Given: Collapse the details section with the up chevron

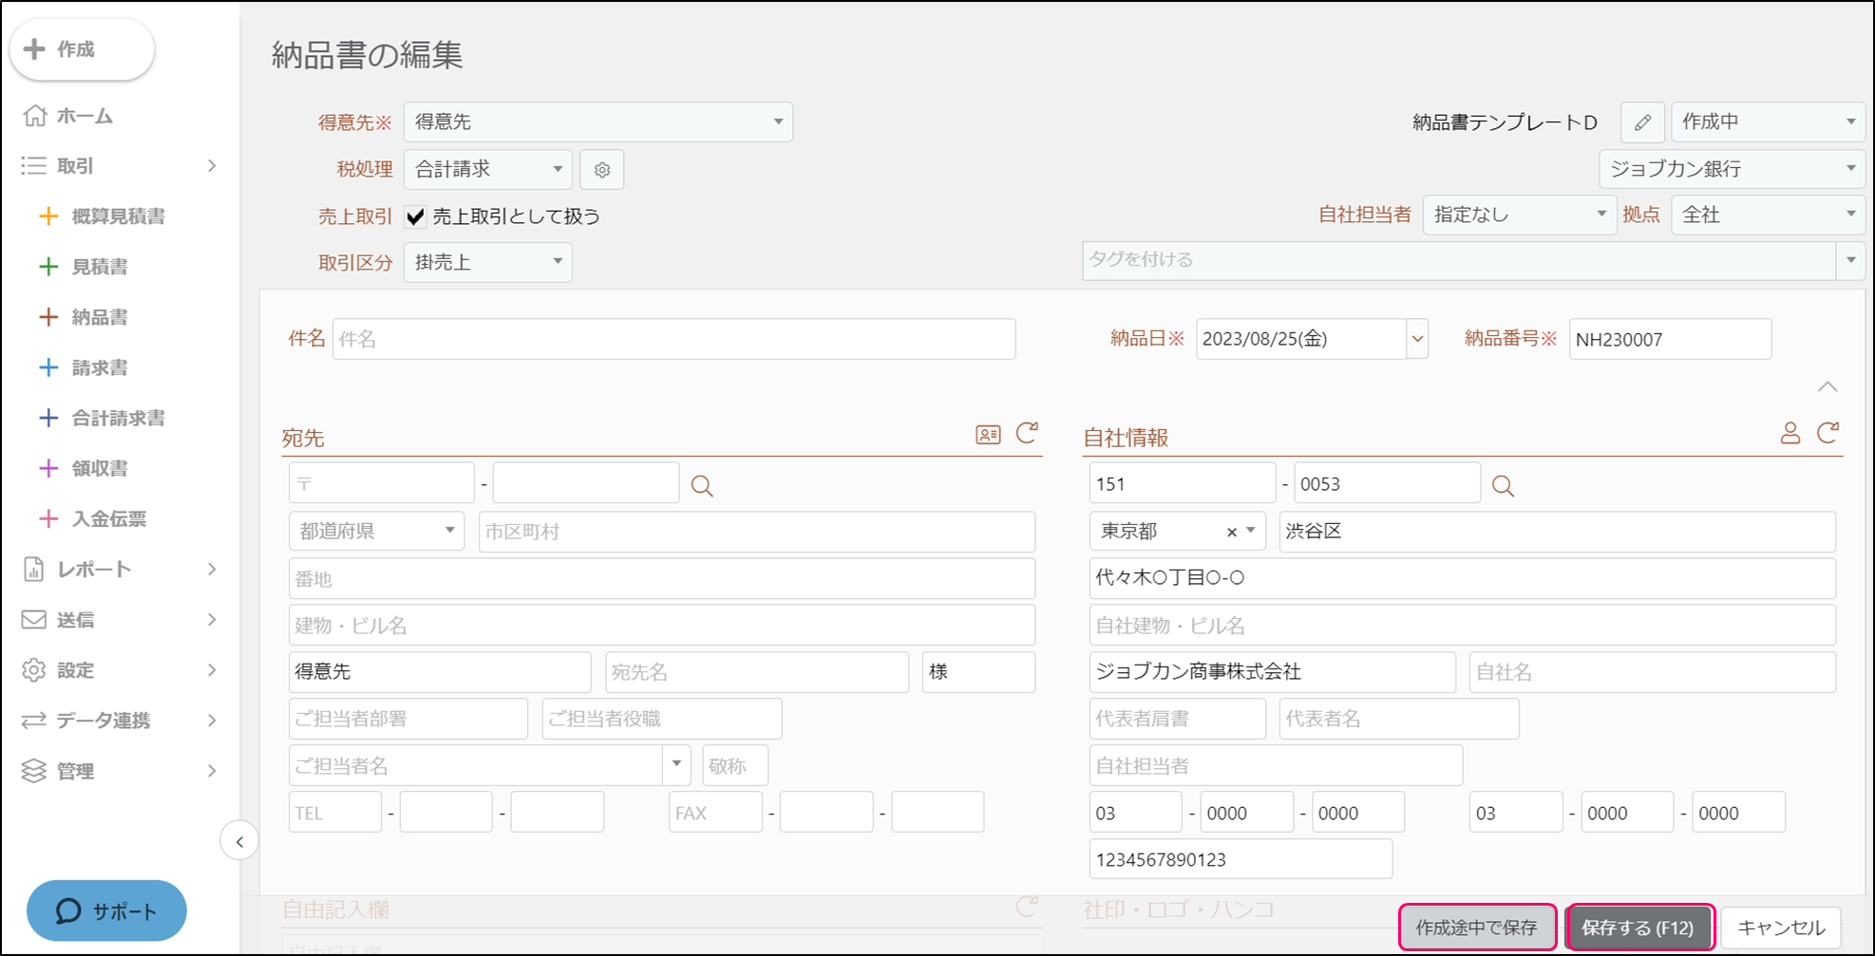Looking at the screenshot, I should coord(1827,386).
